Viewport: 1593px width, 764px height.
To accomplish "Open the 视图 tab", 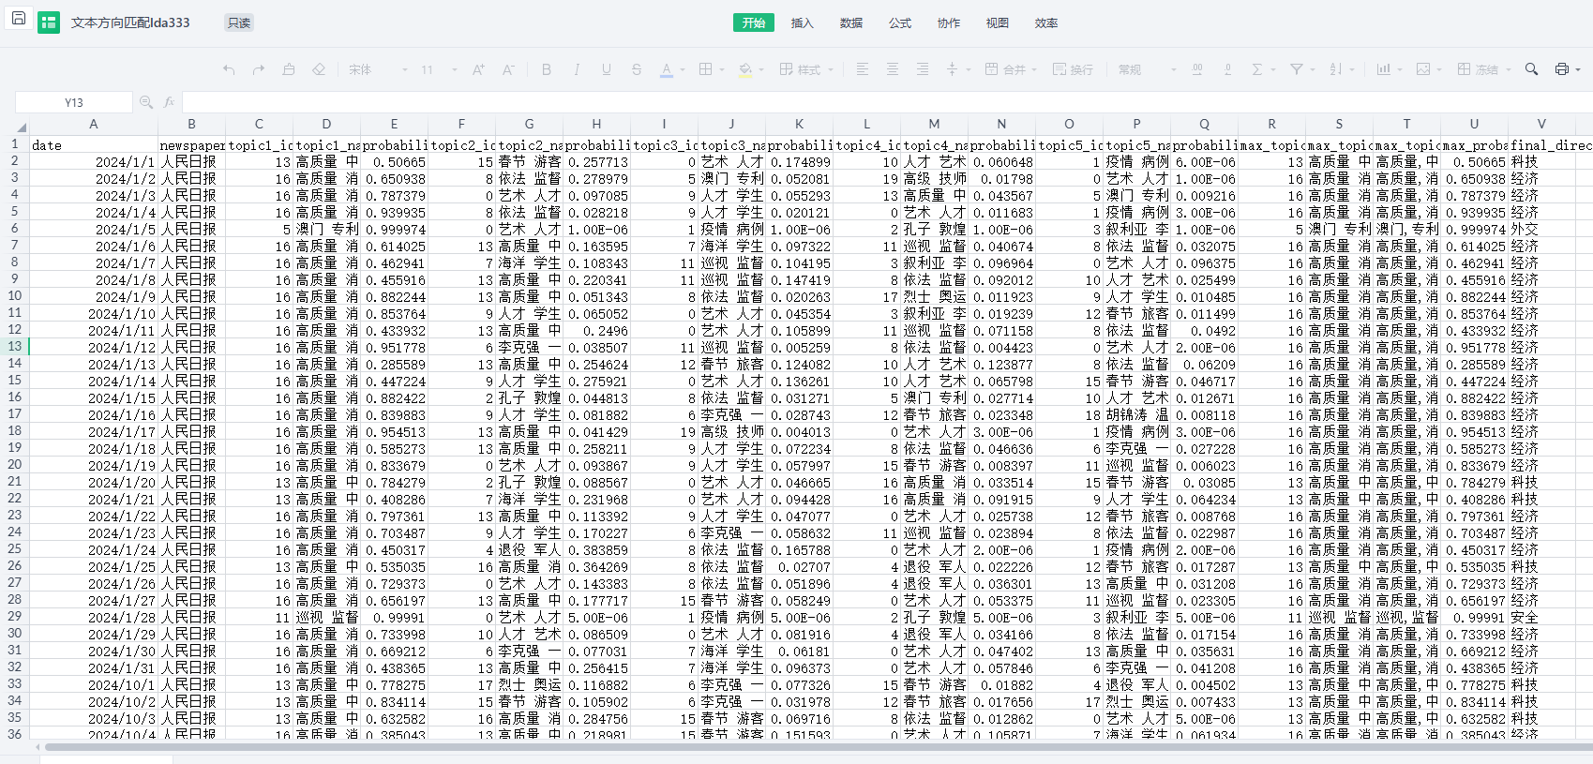I will [998, 22].
